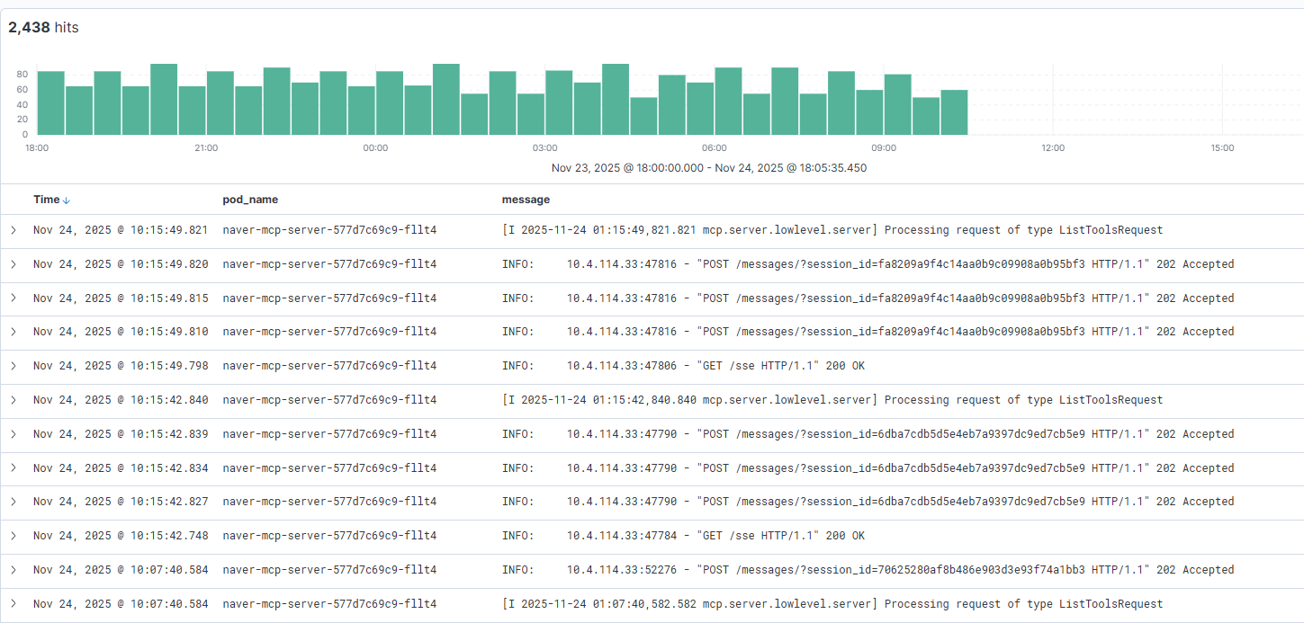Expand the GET /sse entry at 10:15:49.798
Viewport: 1304px width, 623px height.
tap(13, 365)
